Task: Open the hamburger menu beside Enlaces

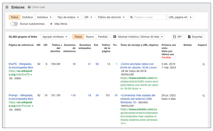Action: (x=7, y=7)
